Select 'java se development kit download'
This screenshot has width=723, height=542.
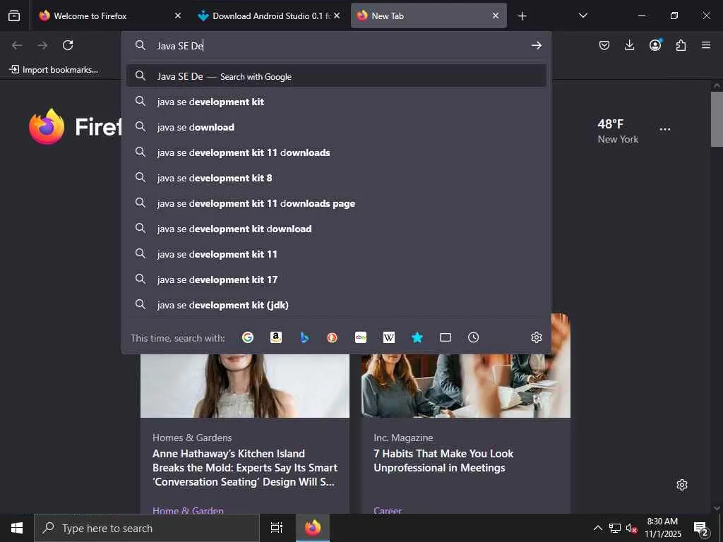tap(336, 229)
